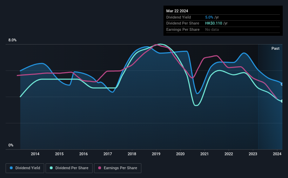Click the Dividend Per Share tooltip row label
Screen dimensions: 288x178
pyautogui.click(x=182, y=23)
